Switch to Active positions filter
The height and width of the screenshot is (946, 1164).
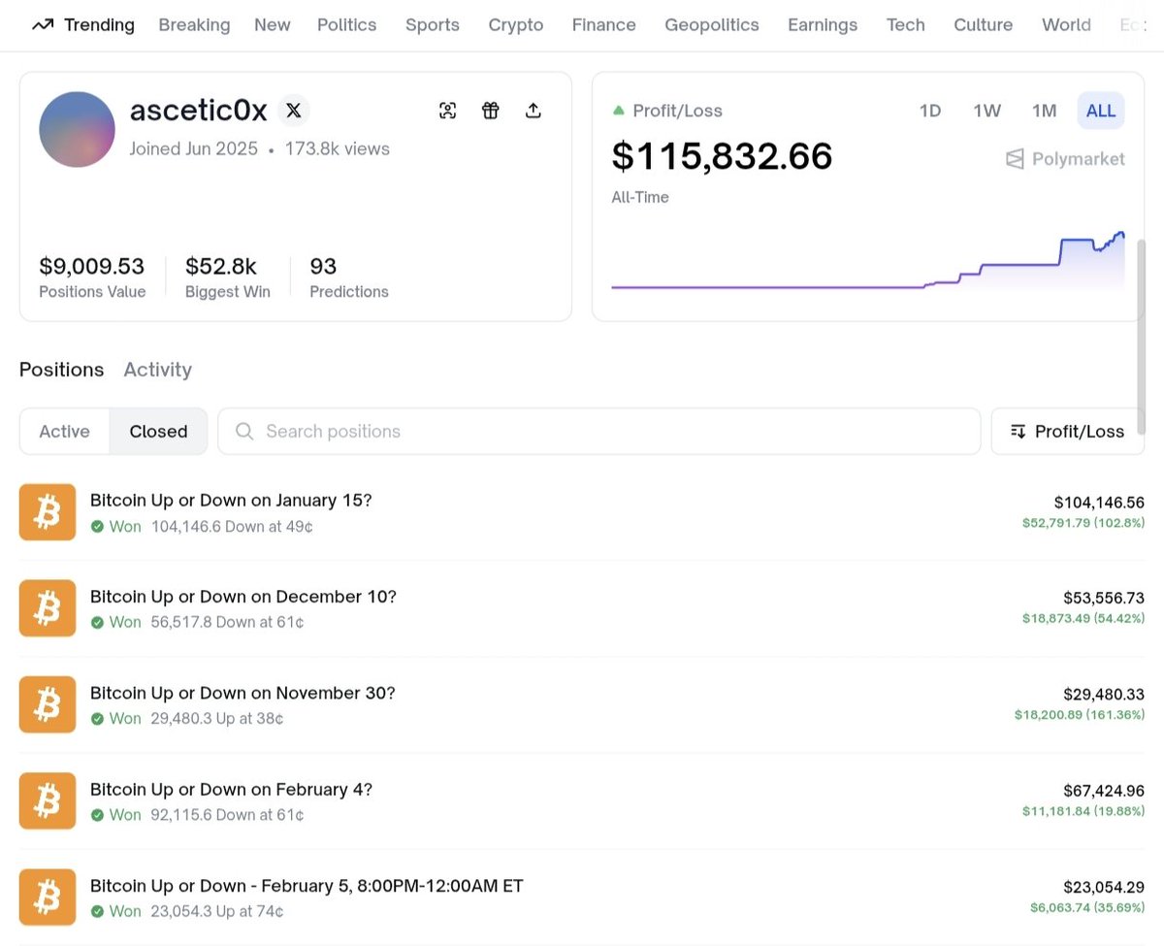pos(65,431)
